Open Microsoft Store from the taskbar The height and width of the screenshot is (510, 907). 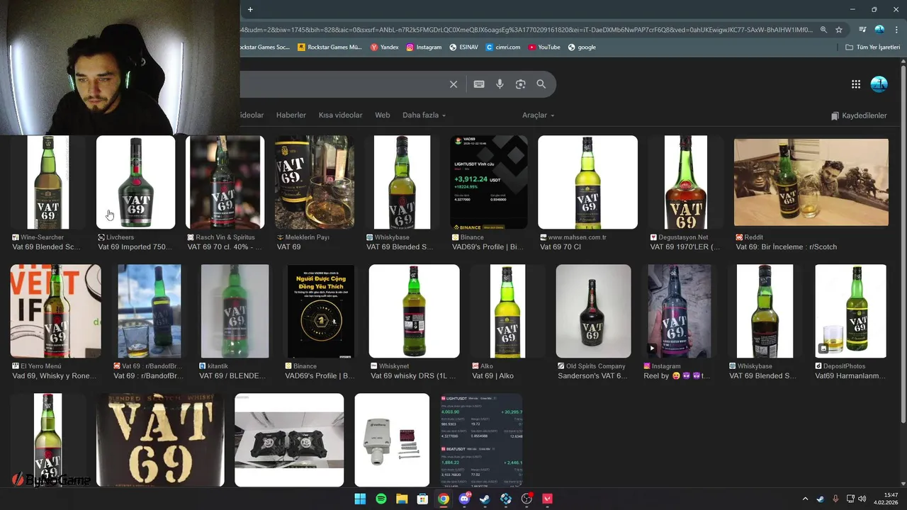click(x=422, y=499)
